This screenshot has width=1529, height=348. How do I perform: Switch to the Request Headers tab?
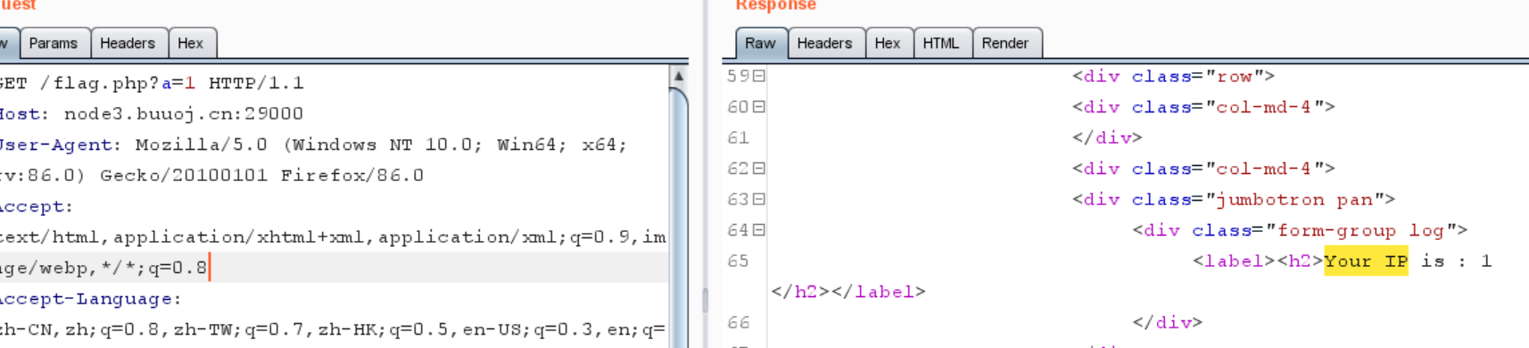point(127,43)
